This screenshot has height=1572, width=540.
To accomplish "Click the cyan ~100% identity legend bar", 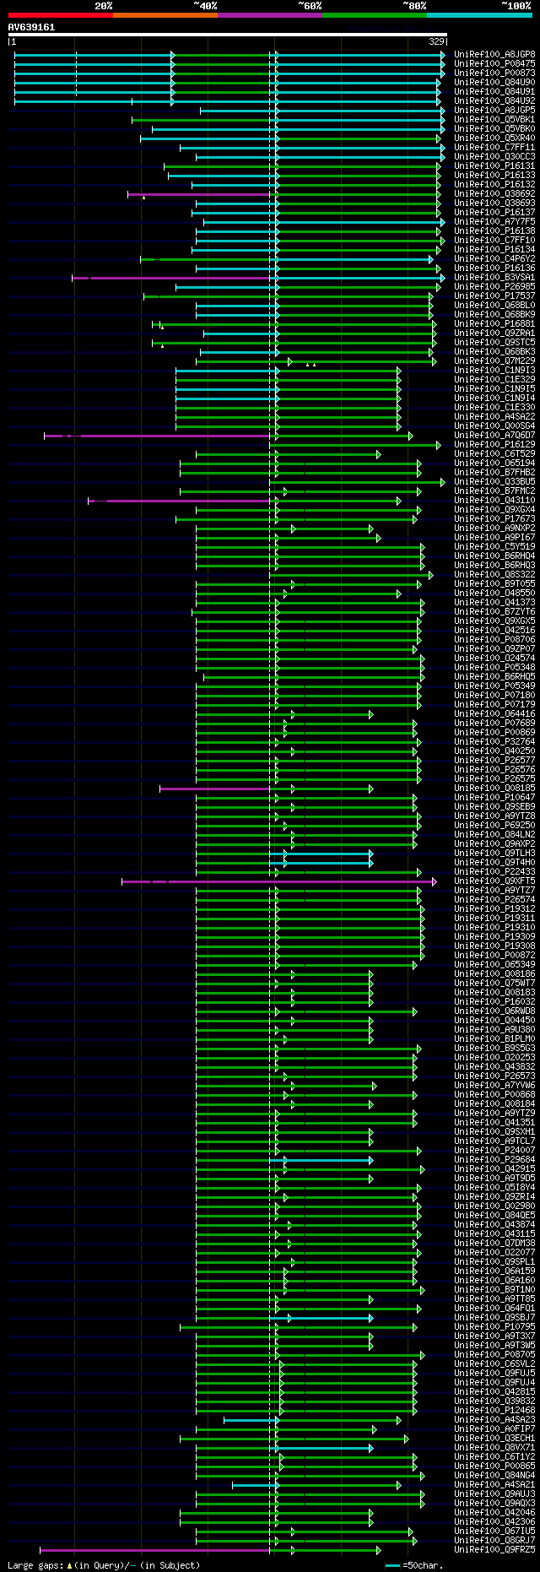I will coord(479,14).
